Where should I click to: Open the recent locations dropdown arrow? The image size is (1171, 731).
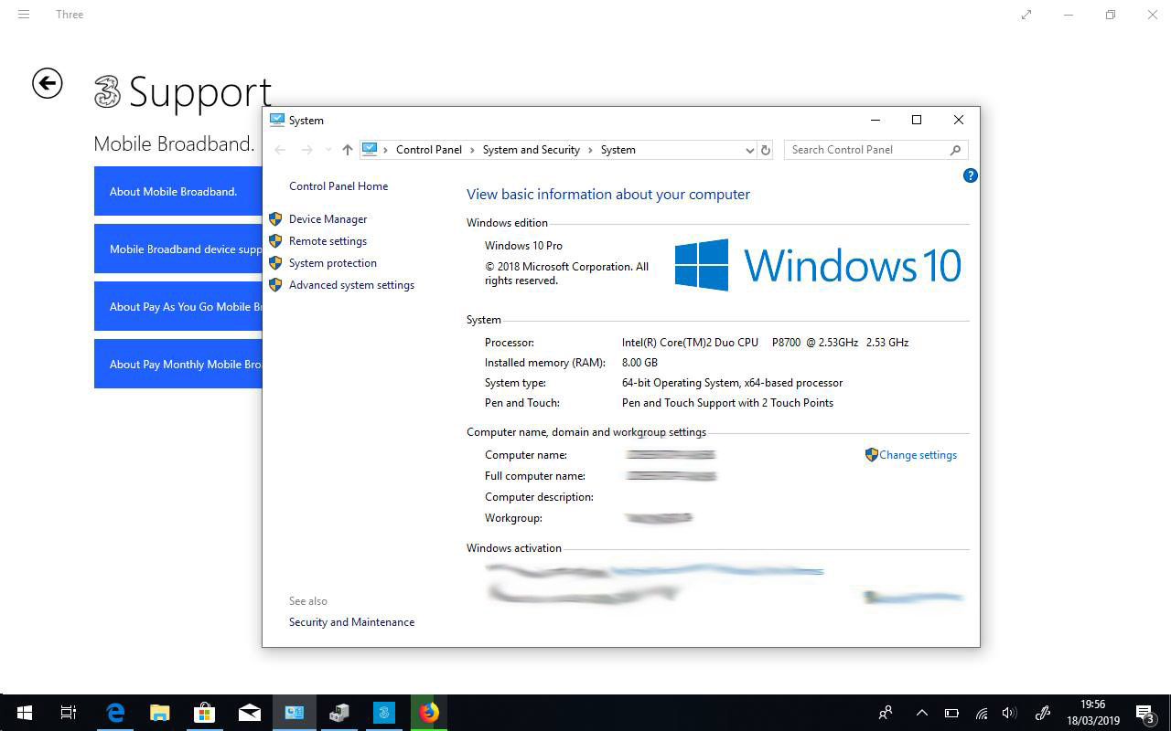pyautogui.click(x=328, y=150)
